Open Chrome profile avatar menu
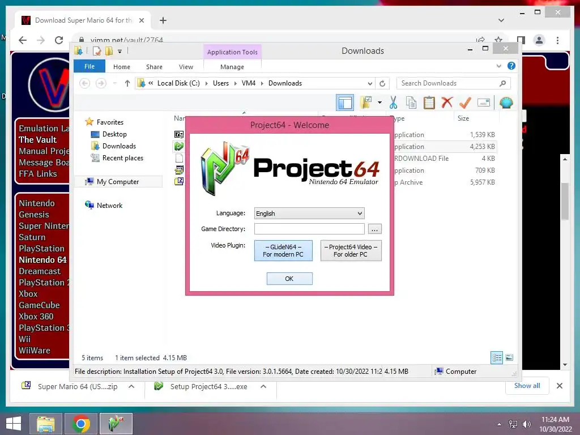Image resolution: width=580 pixels, height=435 pixels. (539, 40)
